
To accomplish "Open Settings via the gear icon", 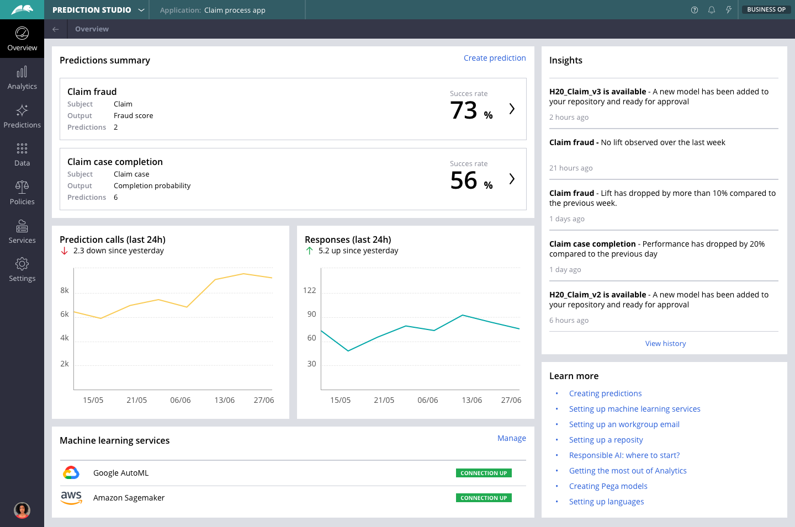I will click(22, 264).
